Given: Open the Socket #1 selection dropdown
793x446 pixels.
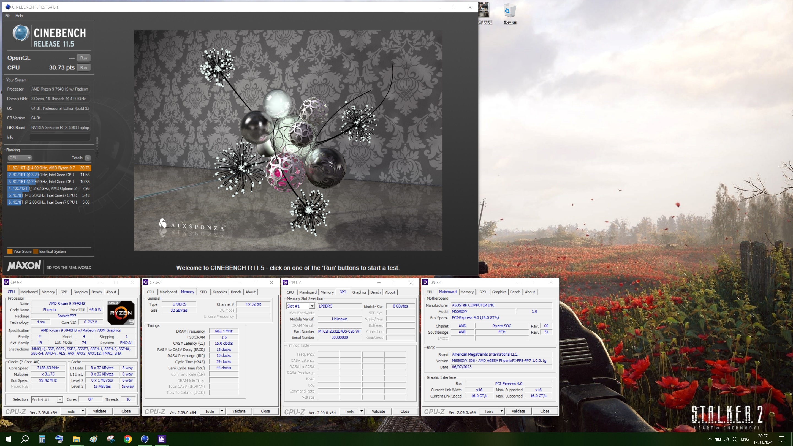Looking at the screenshot, I should pyautogui.click(x=47, y=399).
